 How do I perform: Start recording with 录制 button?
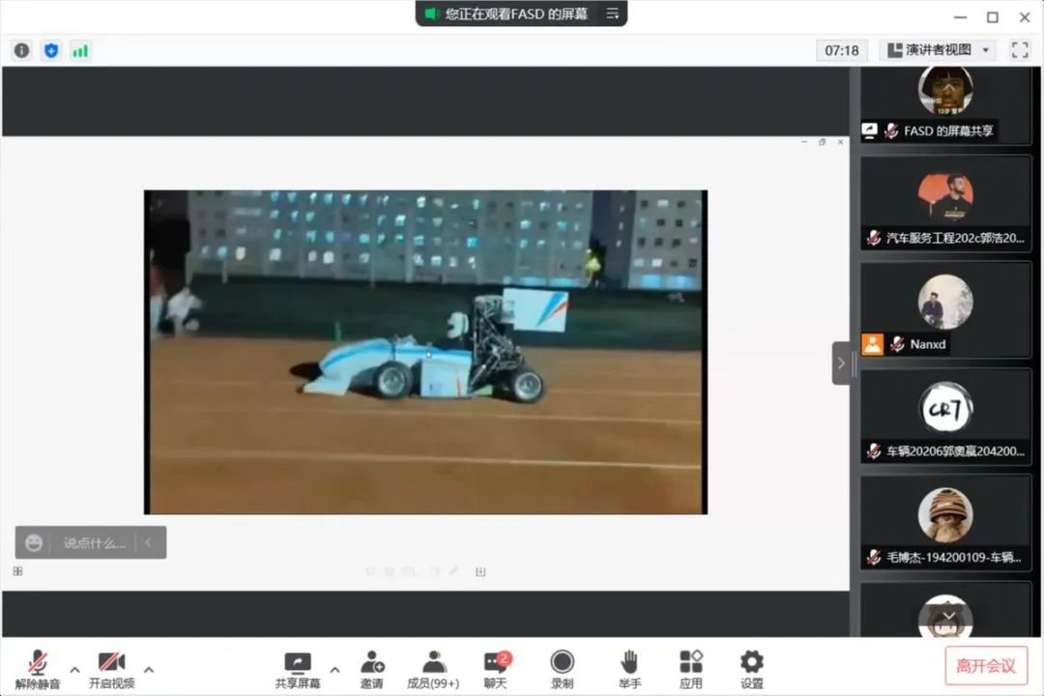pos(562,669)
